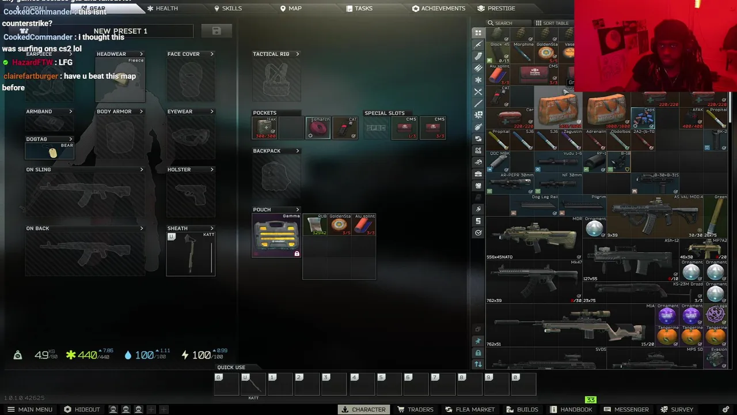Expand the TACTICAL RIG slot arrow
The image size is (737, 415).
coord(297,54)
